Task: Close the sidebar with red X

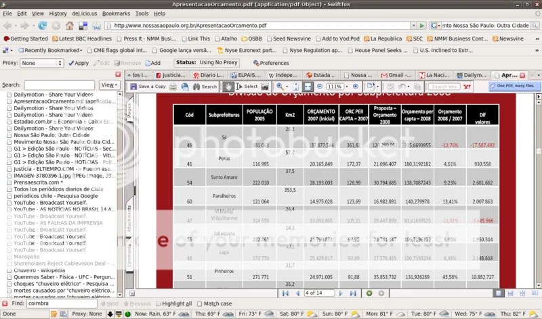Action: coord(118,74)
